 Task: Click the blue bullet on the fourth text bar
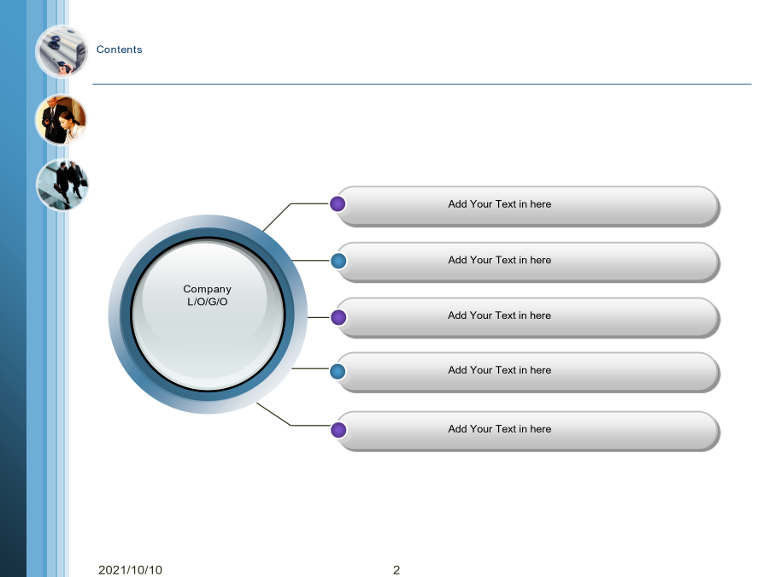point(338,372)
